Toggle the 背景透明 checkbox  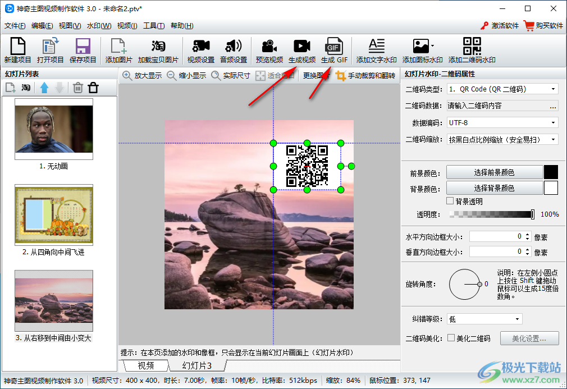coord(450,200)
